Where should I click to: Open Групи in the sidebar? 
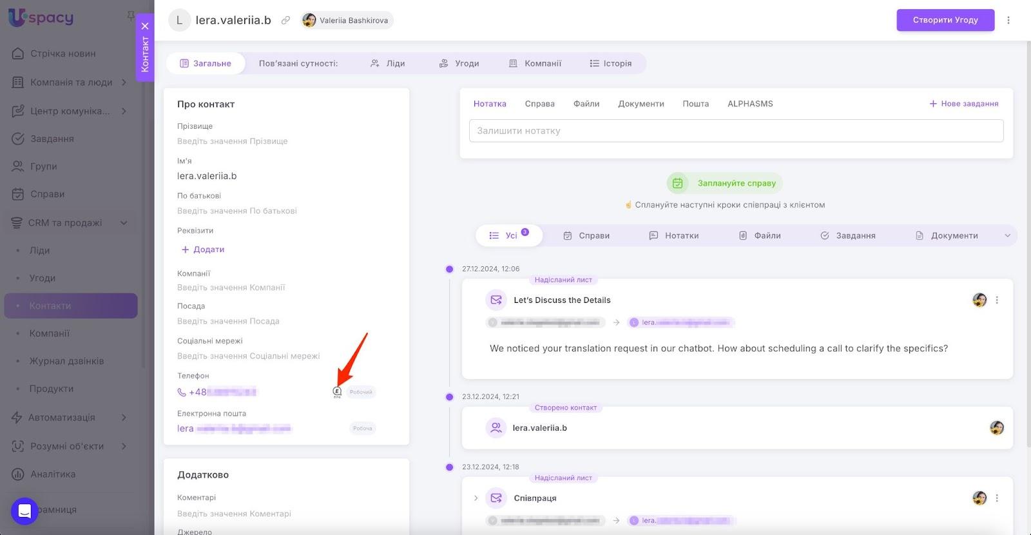[x=43, y=166]
